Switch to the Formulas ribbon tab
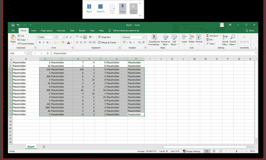Screen dimensions: 266x160 point(61,31)
